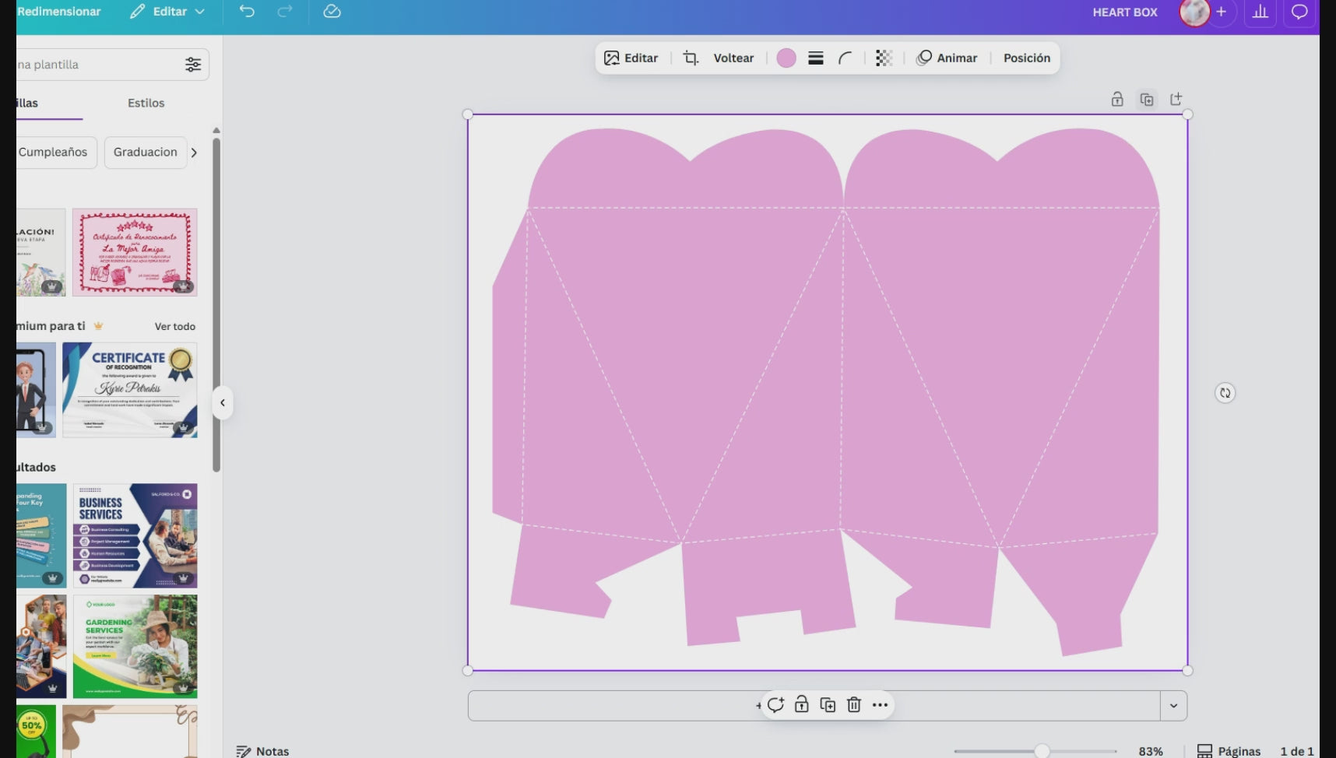
Task: Click the redo arrow icon
Action: pyautogui.click(x=285, y=12)
